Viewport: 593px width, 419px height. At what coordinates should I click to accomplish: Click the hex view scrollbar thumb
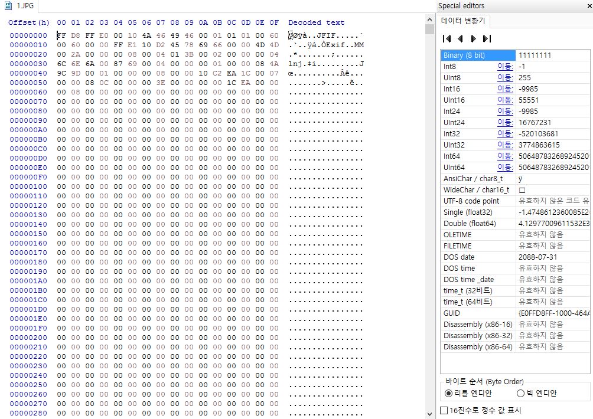point(429,30)
